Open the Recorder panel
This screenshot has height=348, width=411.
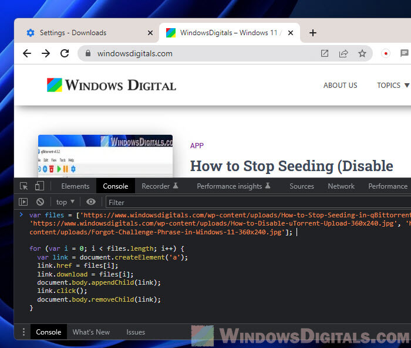(x=160, y=186)
